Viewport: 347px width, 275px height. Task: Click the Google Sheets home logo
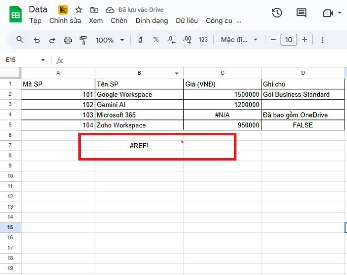[x=15, y=15]
